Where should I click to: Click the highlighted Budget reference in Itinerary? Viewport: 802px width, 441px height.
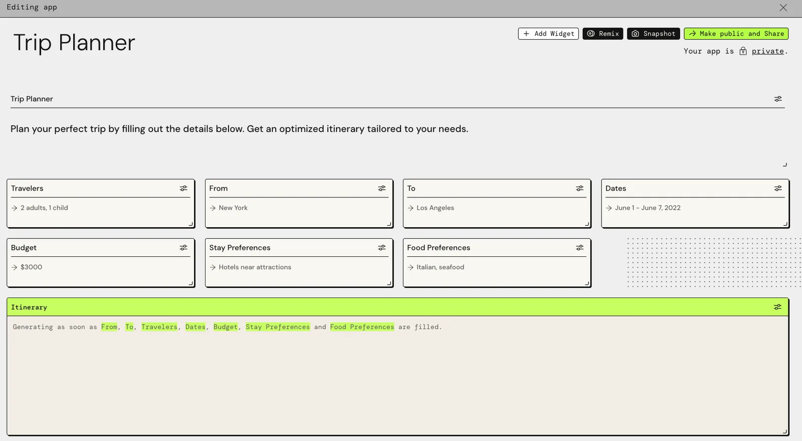[x=226, y=327]
